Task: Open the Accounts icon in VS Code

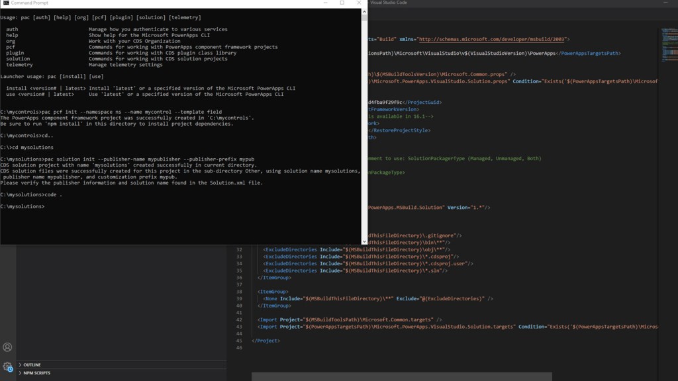Action: pos(7,347)
